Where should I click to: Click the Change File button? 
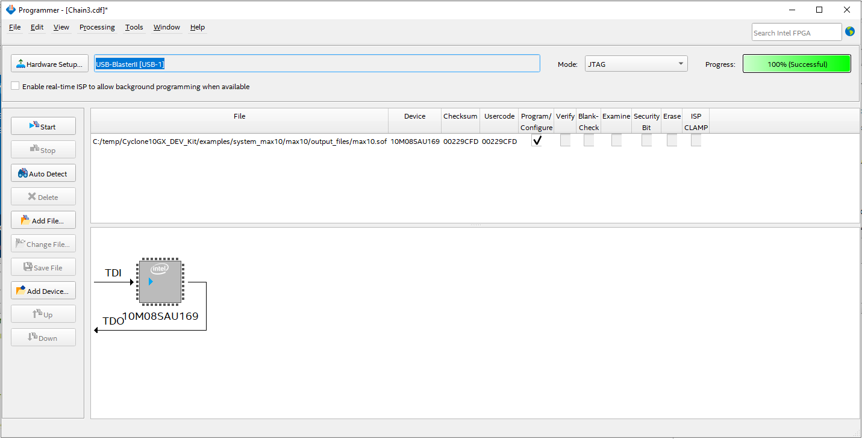point(43,243)
